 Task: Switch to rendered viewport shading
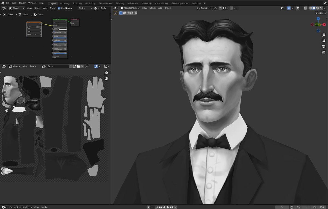coord(321,8)
